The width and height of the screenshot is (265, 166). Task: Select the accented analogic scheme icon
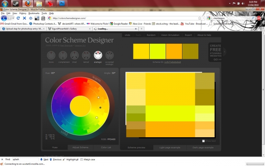point(110,55)
